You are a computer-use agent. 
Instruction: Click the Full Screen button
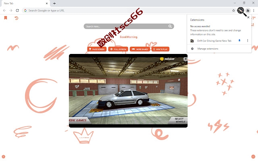(x=118, y=49)
